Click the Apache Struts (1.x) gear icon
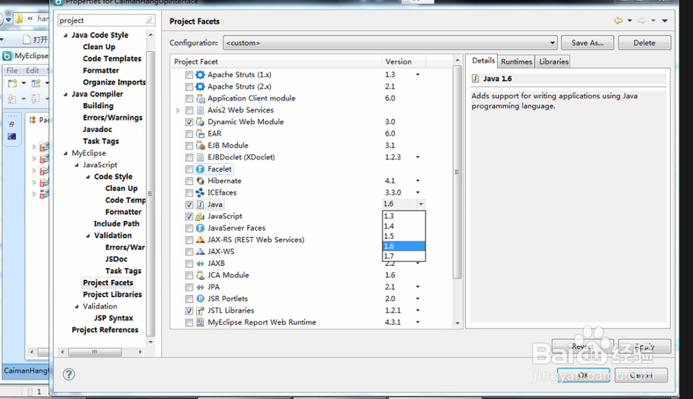The height and width of the screenshot is (399, 693). click(200, 75)
